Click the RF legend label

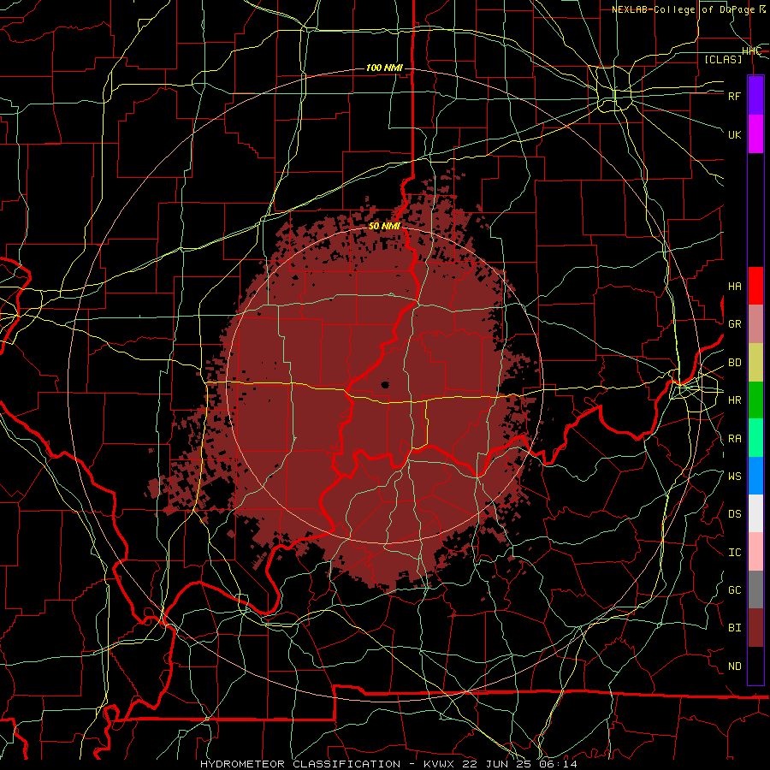[x=735, y=96]
